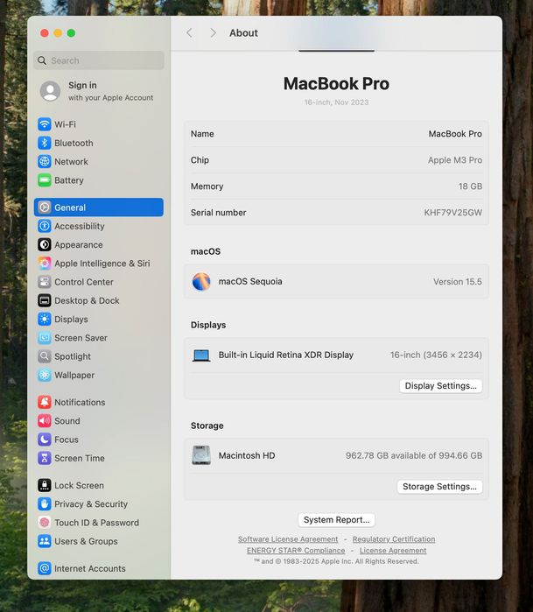Click the Lock Screen icon
The image size is (533, 612).
click(45, 485)
